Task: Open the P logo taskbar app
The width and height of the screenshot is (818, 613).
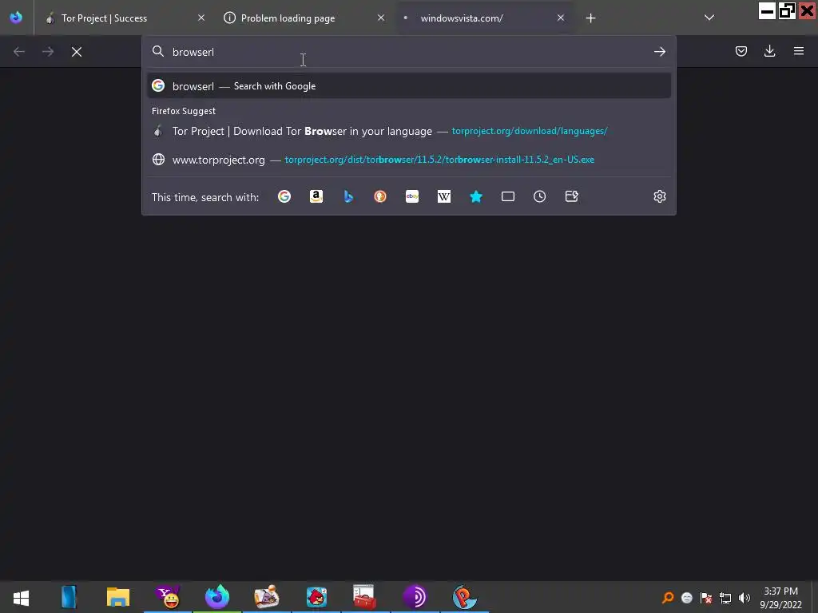Action: click(x=464, y=597)
